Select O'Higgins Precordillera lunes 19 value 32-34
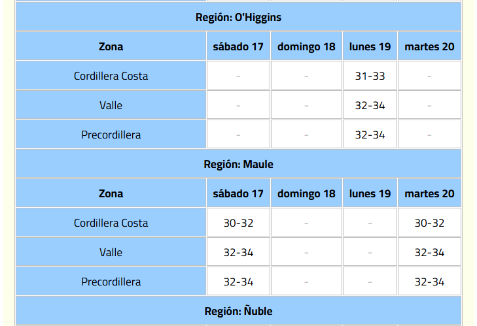 coord(370,135)
